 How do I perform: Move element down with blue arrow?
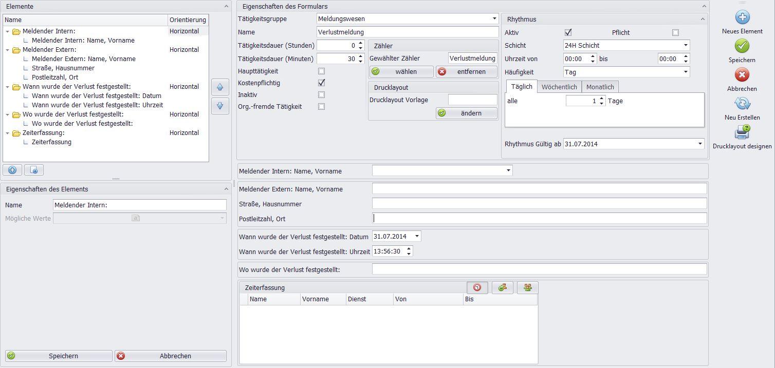[x=220, y=106]
